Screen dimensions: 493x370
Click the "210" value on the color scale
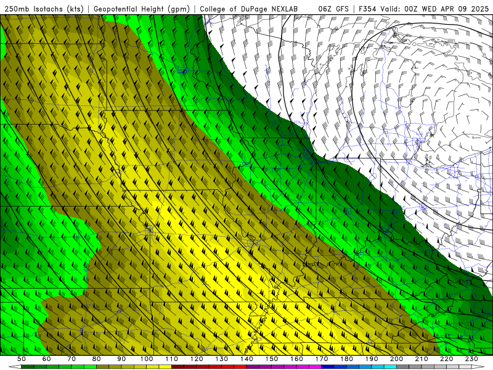tap(422, 359)
